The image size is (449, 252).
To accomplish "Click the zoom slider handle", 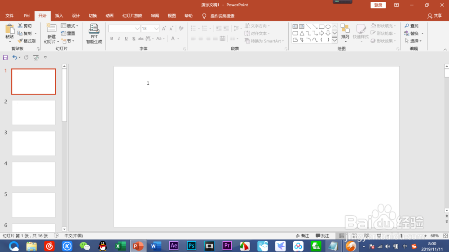I will (401, 236).
